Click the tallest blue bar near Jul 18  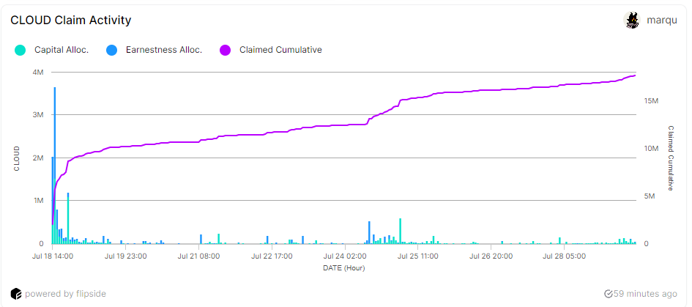point(55,165)
